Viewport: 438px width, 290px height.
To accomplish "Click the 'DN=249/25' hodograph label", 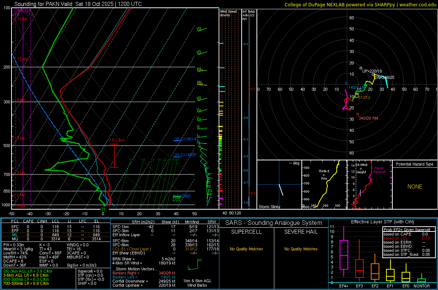I will tap(385, 77).
